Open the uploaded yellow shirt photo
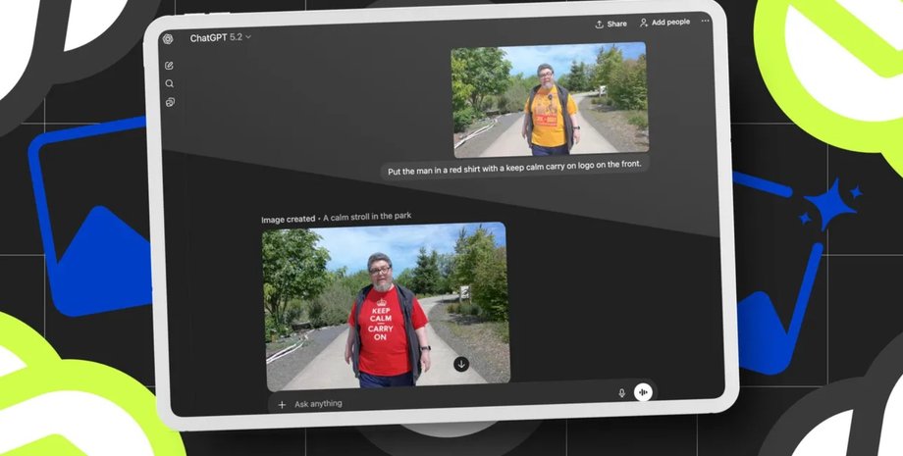The width and height of the screenshot is (903, 456). pyautogui.click(x=549, y=99)
